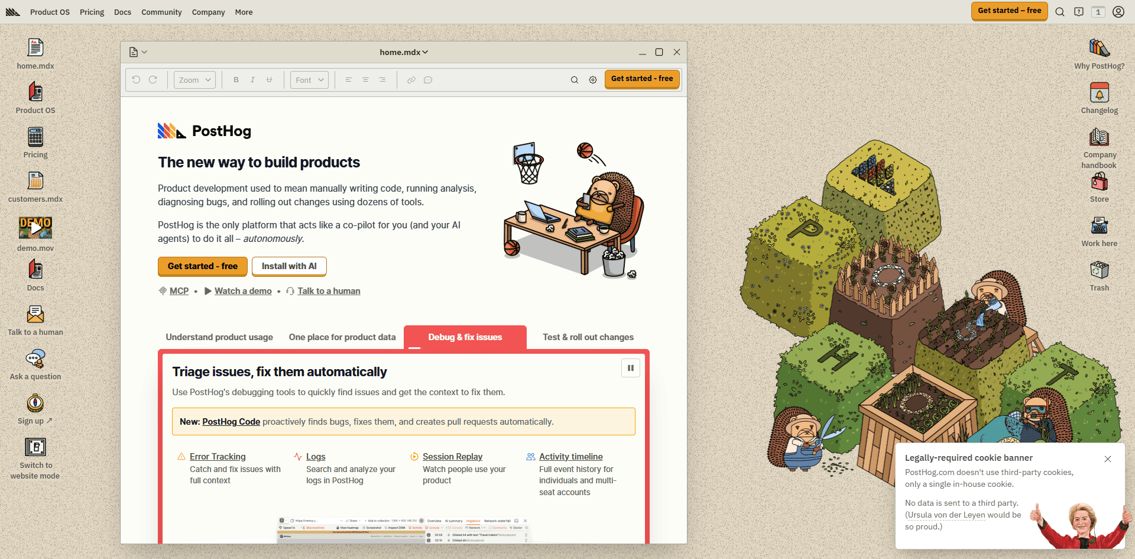1135x559 pixels.
Task: Select Test & roll out changes tab
Action: tap(588, 337)
